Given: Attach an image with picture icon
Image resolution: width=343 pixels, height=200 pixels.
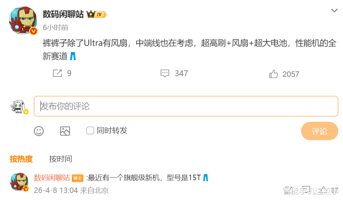Looking at the screenshot, I should click(x=65, y=131).
